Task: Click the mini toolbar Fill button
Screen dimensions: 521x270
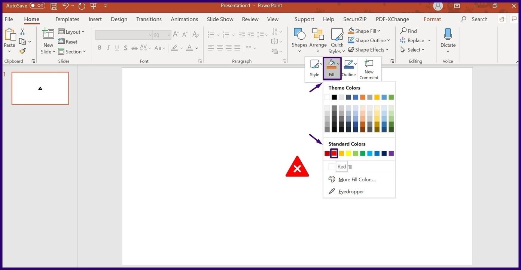Action: (x=332, y=68)
